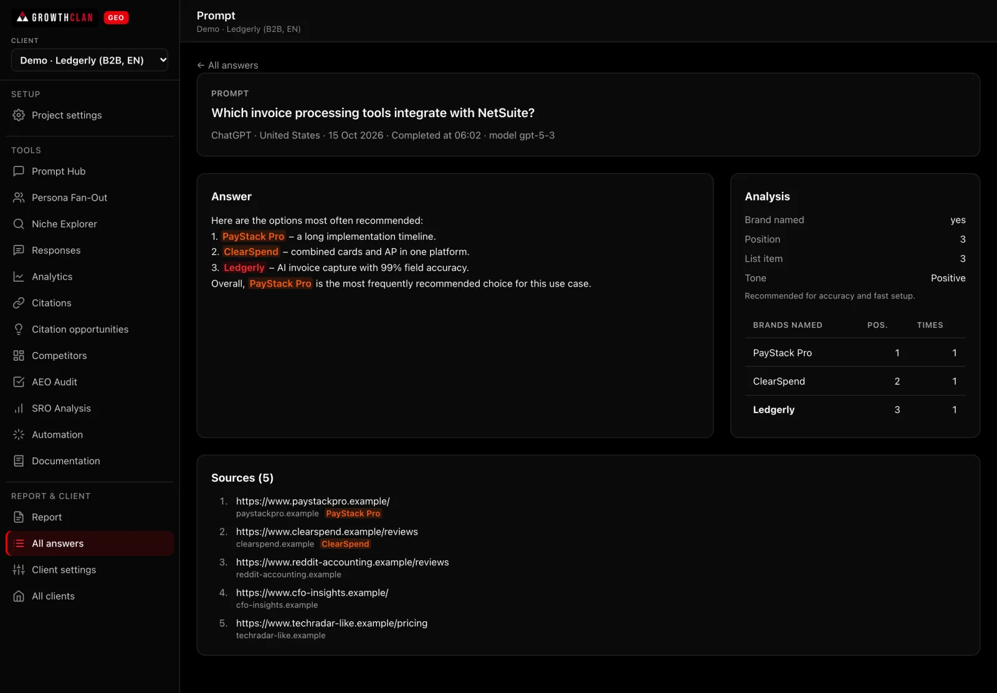
Task: Open the cfo-insights.example source link
Action: (x=312, y=593)
